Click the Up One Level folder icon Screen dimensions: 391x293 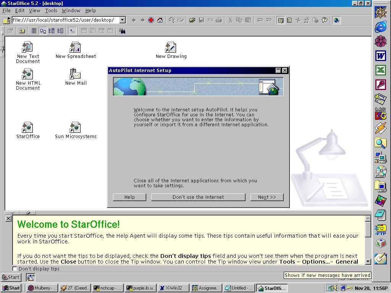[22, 31]
